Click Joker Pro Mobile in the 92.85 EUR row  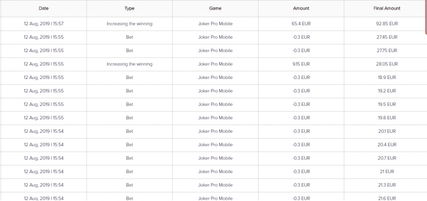(x=215, y=24)
